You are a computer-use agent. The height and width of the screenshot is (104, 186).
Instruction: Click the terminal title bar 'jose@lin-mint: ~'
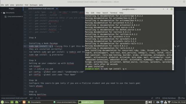pyautogui.click(x=129, y=9)
